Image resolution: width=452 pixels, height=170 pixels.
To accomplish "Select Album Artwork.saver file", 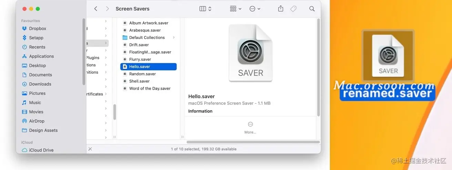I will pyautogui.click(x=148, y=23).
